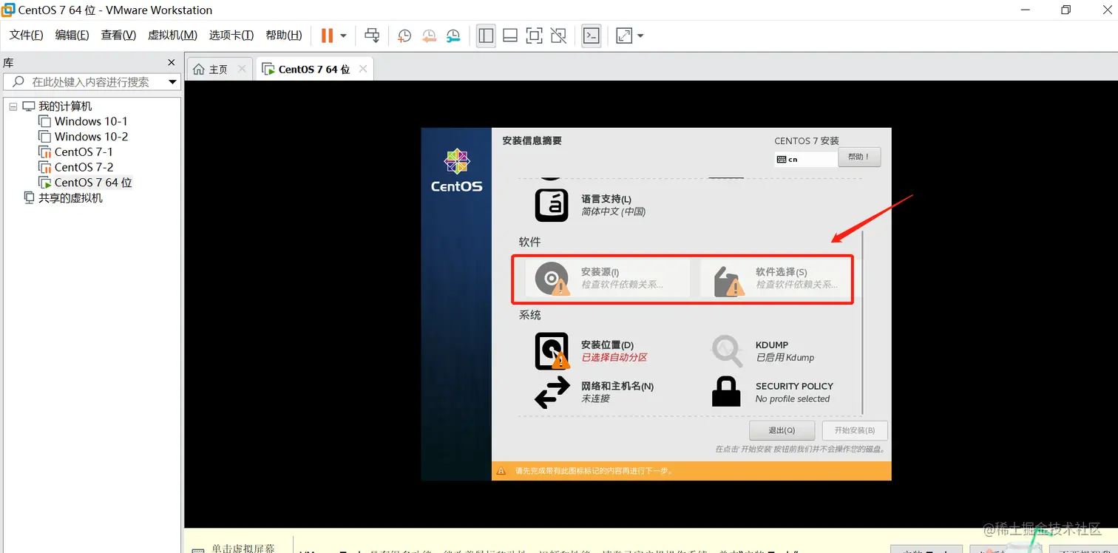Open 网络和主机名(N) network settings
This screenshot has width=1118, height=553.
coord(594,393)
